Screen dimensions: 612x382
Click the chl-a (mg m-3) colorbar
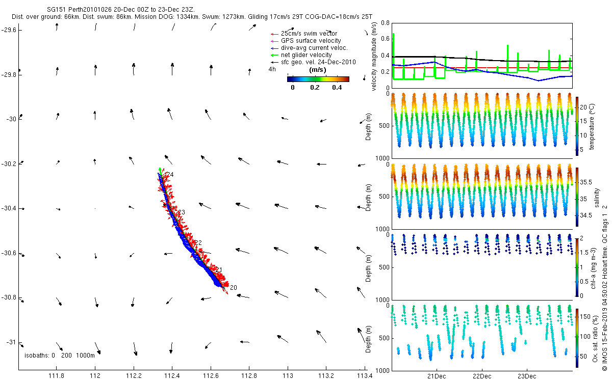(577, 267)
